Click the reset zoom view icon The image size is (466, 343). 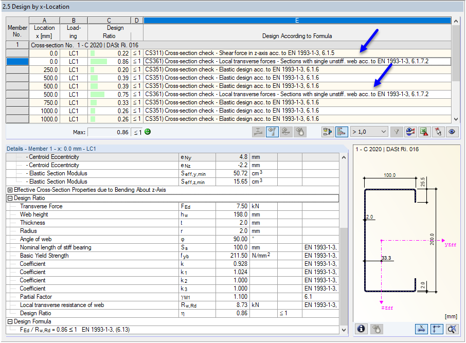tap(452, 329)
